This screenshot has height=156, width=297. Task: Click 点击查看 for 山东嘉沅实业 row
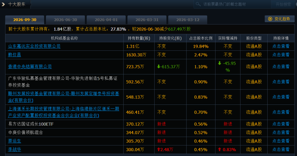pyautogui.click(x=281, y=46)
